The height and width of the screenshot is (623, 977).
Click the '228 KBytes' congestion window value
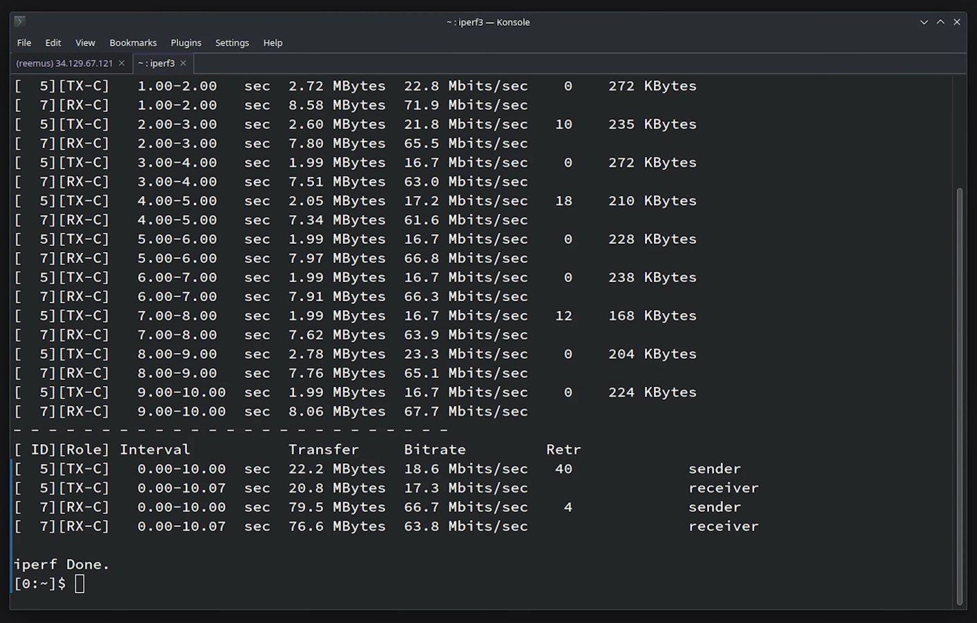point(652,239)
